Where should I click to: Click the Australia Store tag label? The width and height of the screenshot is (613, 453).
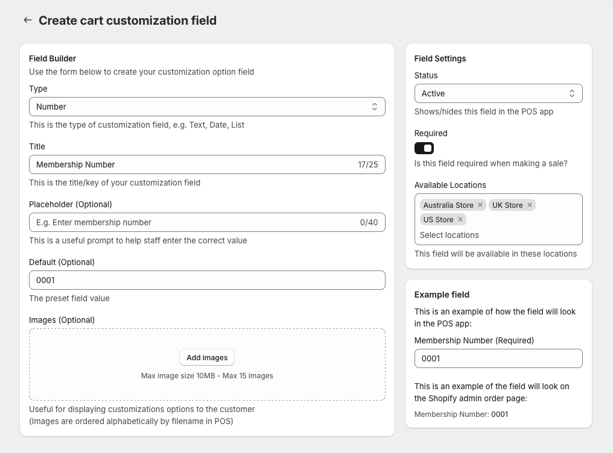click(x=448, y=205)
